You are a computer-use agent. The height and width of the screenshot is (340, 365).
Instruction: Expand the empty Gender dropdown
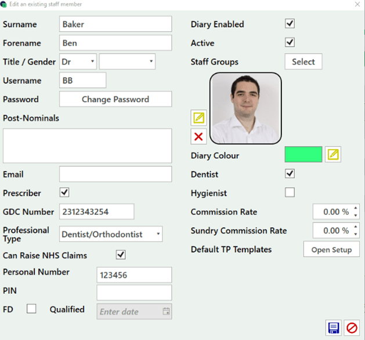coord(127,61)
